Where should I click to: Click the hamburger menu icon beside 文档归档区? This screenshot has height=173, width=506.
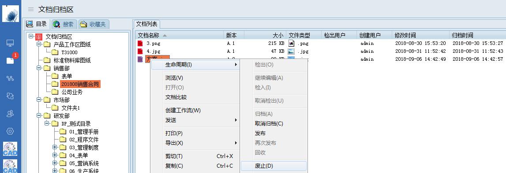(31, 9)
